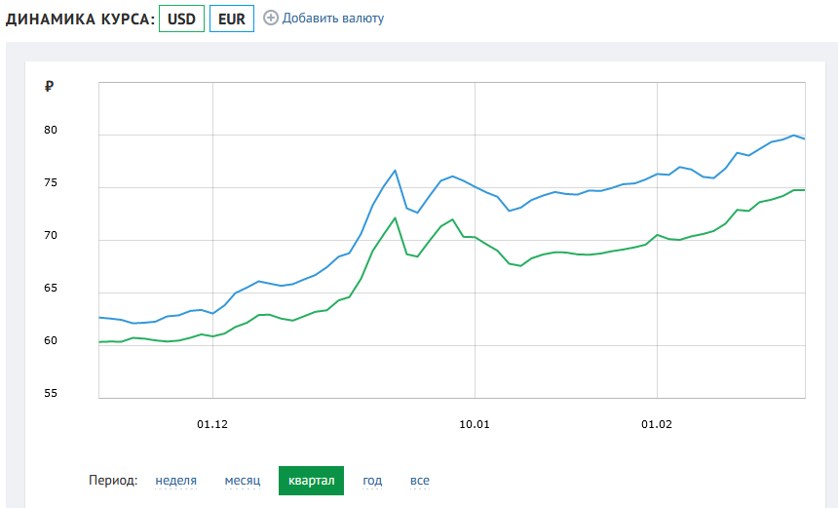Switch period to год

click(x=372, y=481)
